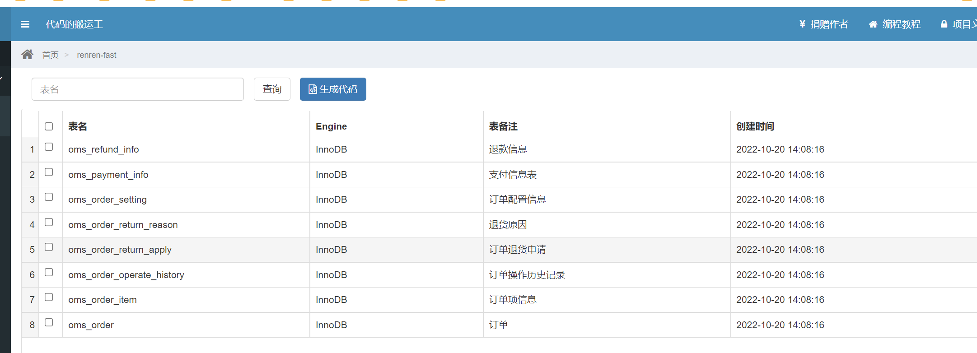Screen dimensions: 977x353
Task: Toggle the hamburger sidebar menu icon
Action: [25, 24]
